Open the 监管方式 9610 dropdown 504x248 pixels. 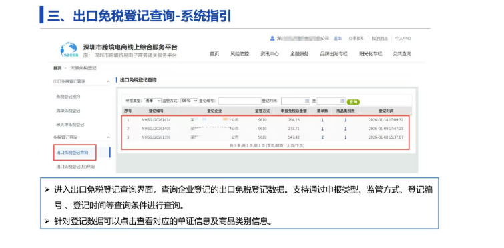pos(189,101)
